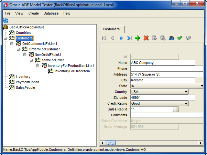The width and height of the screenshot is (207, 155).
Task: Open the View menu
Action: pos(19,13)
